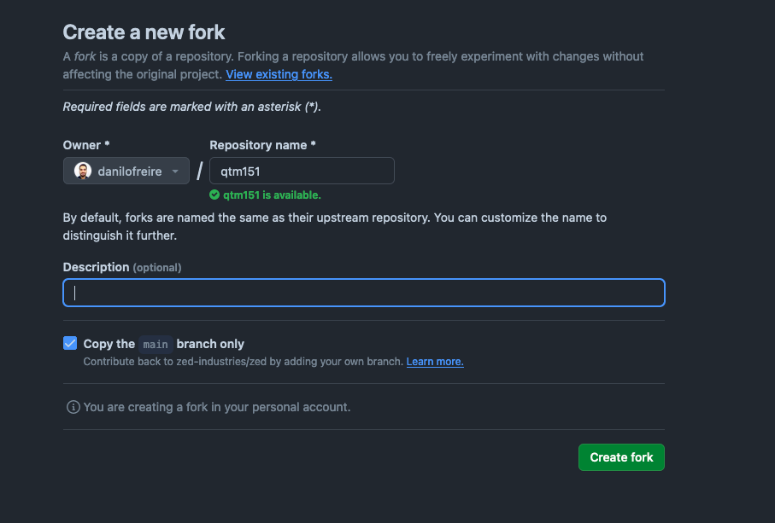Viewport: 775px width, 523px height.
Task: Click the info icon beside personal account note
Action: (73, 407)
